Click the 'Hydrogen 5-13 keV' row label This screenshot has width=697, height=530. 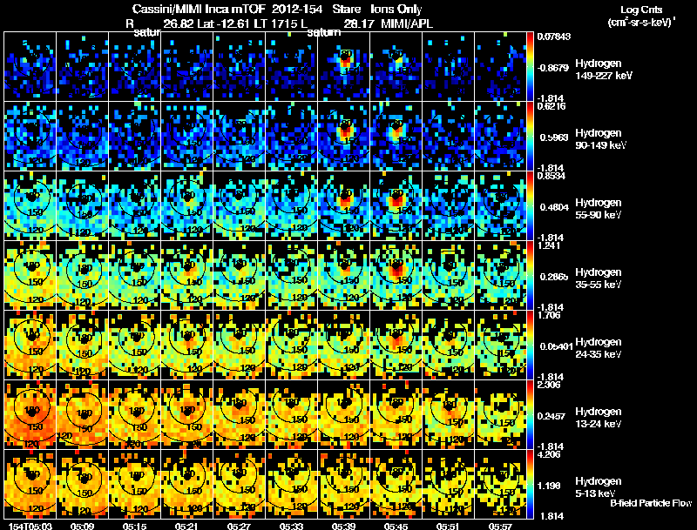[599, 487]
